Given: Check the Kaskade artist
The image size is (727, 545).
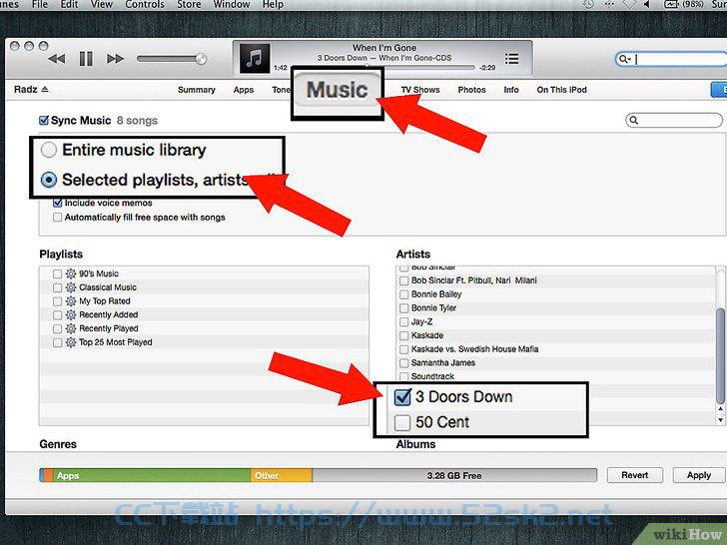Looking at the screenshot, I should click(403, 335).
